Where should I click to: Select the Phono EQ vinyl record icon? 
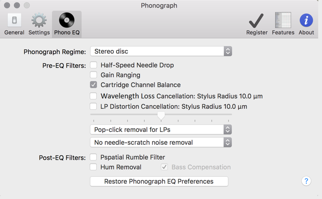67,20
